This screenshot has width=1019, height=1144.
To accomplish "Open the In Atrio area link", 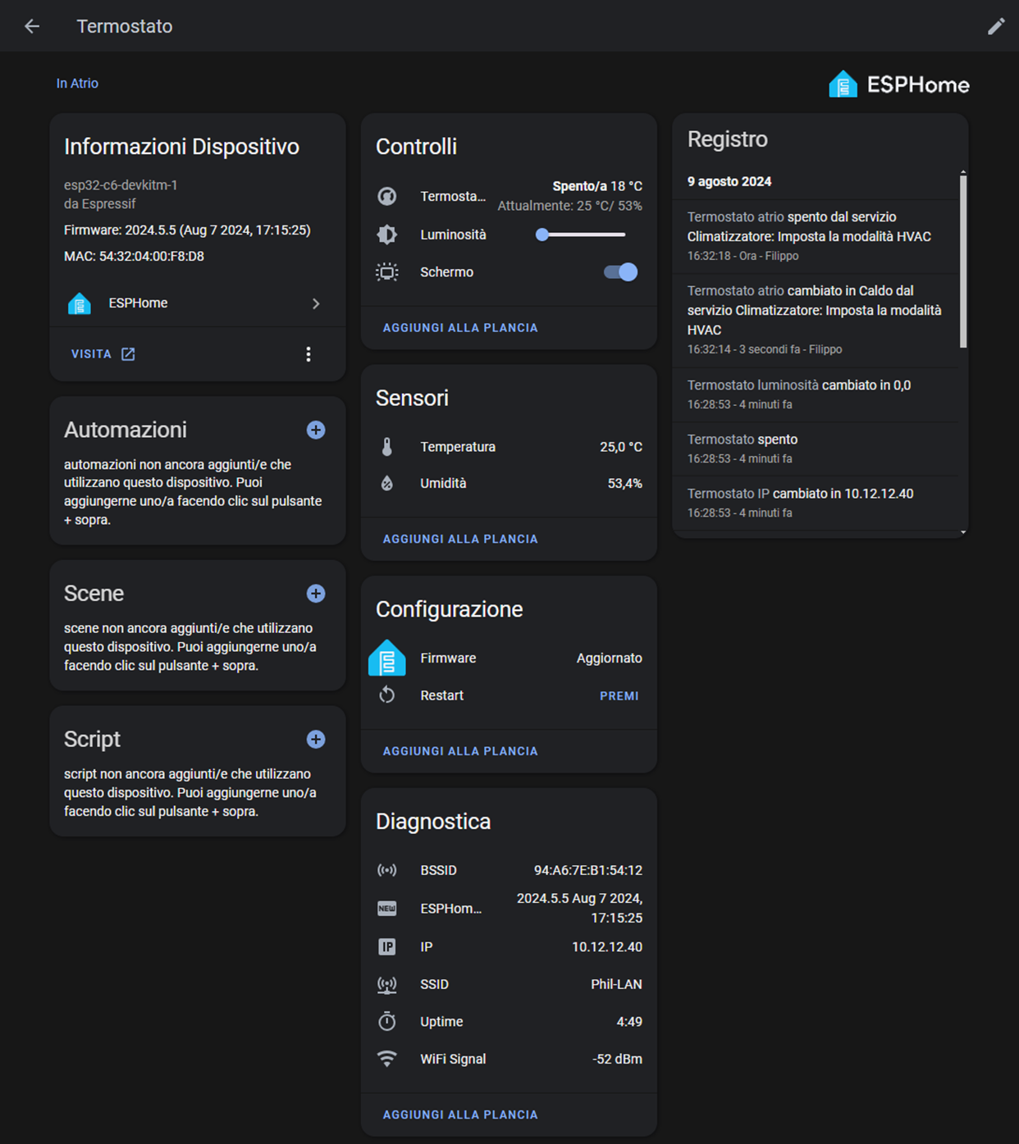I will 77,84.
